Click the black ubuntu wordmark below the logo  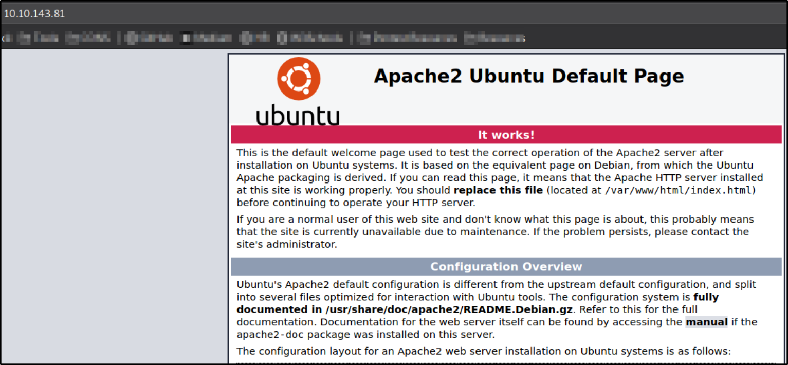(298, 116)
